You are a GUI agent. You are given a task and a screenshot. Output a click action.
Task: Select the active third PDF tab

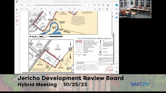tap(17, 20)
